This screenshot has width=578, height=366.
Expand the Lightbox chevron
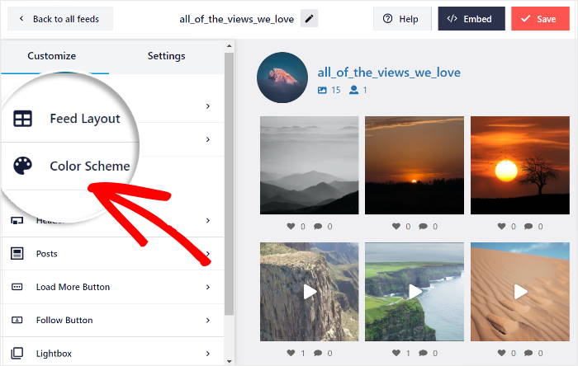tap(208, 354)
